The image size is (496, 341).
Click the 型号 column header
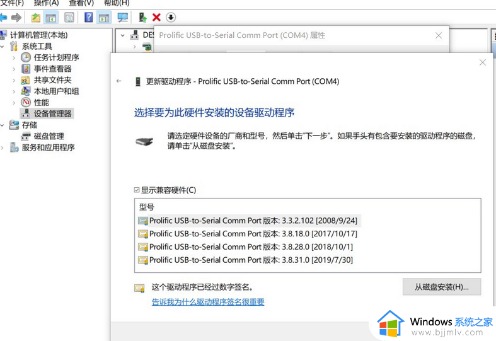point(147,207)
